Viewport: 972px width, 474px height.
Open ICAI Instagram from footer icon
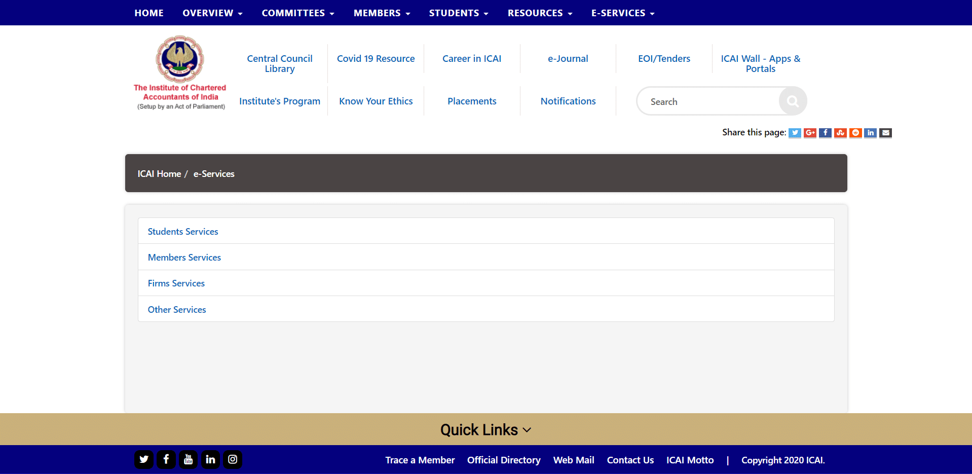(x=233, y=459)
